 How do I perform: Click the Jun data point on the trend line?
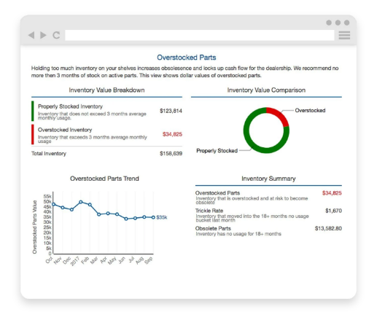point(126,219)
